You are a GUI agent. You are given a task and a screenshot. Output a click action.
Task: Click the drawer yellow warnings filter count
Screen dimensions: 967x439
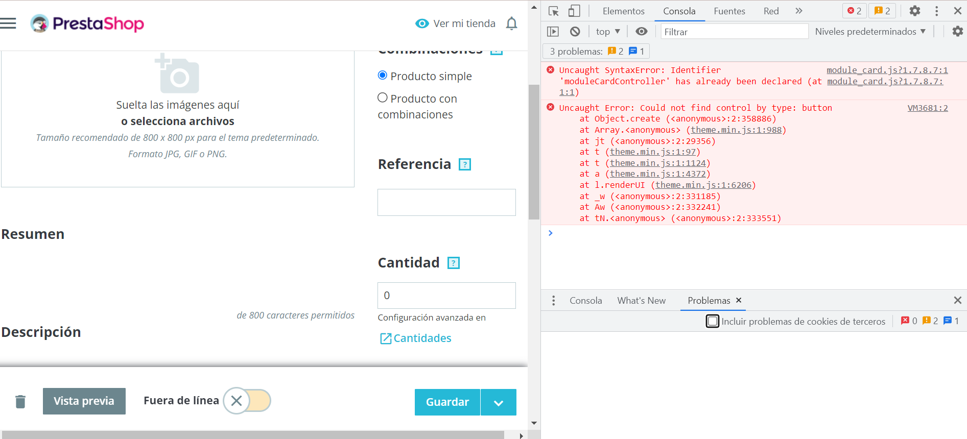[x=930, y=321]
